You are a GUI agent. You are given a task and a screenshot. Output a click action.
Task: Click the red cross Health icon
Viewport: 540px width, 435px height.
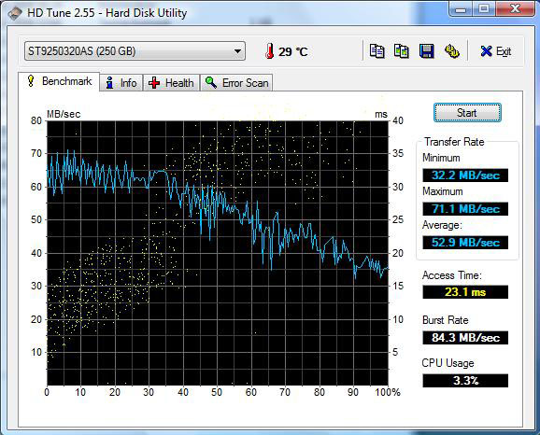coord(154,83)
